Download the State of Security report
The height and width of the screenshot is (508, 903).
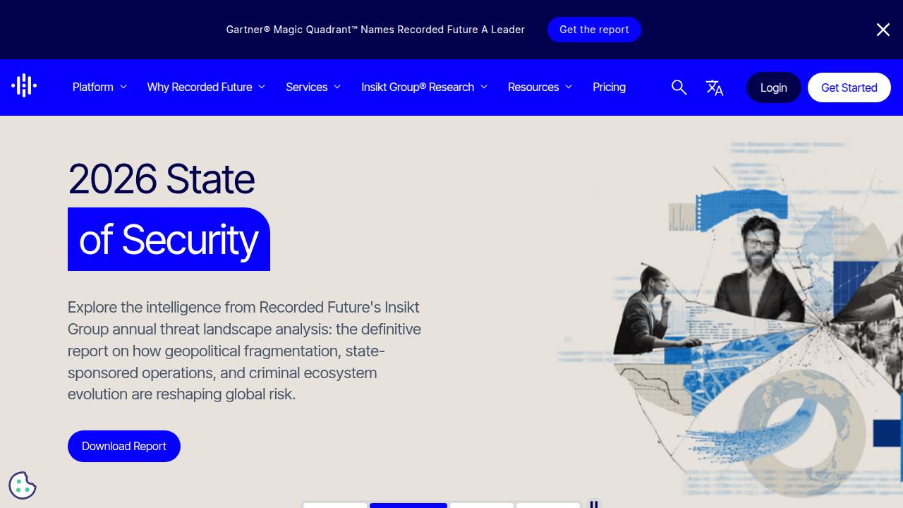click(124, 446)
